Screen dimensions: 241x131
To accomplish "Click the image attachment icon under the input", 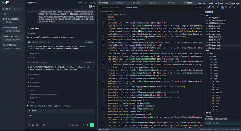I will (x=37, y=125).
